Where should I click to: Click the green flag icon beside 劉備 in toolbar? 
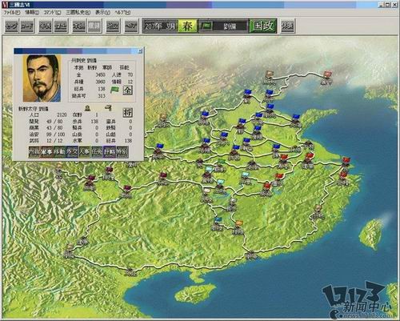click(x=206, y=26)
